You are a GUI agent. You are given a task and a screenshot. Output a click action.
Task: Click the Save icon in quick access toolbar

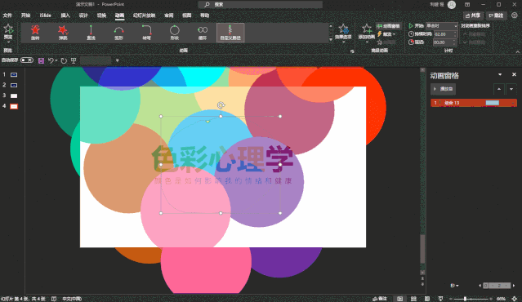[42, 60]
